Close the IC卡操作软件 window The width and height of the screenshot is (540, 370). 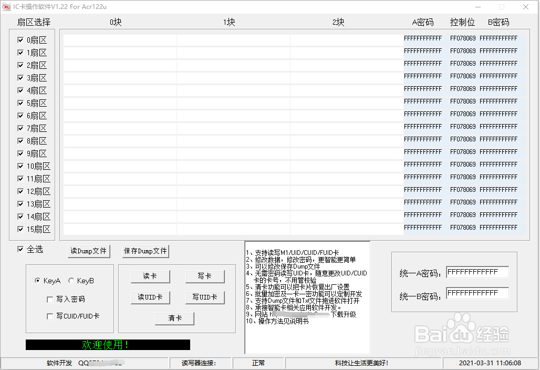[x=525, y=7]
